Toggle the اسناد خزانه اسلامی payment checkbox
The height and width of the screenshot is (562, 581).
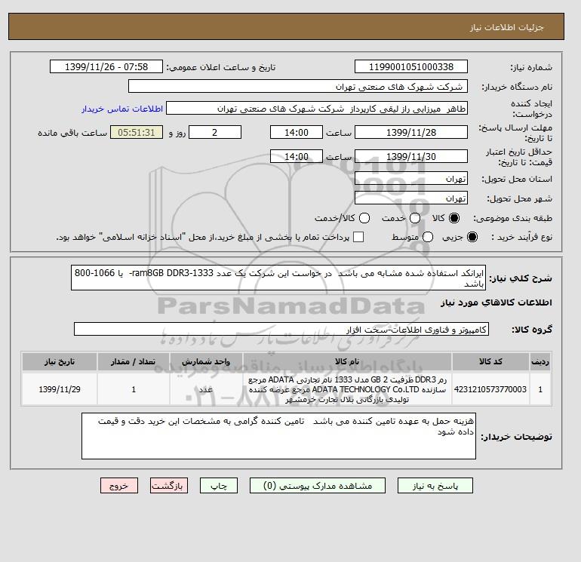(358, 237)
